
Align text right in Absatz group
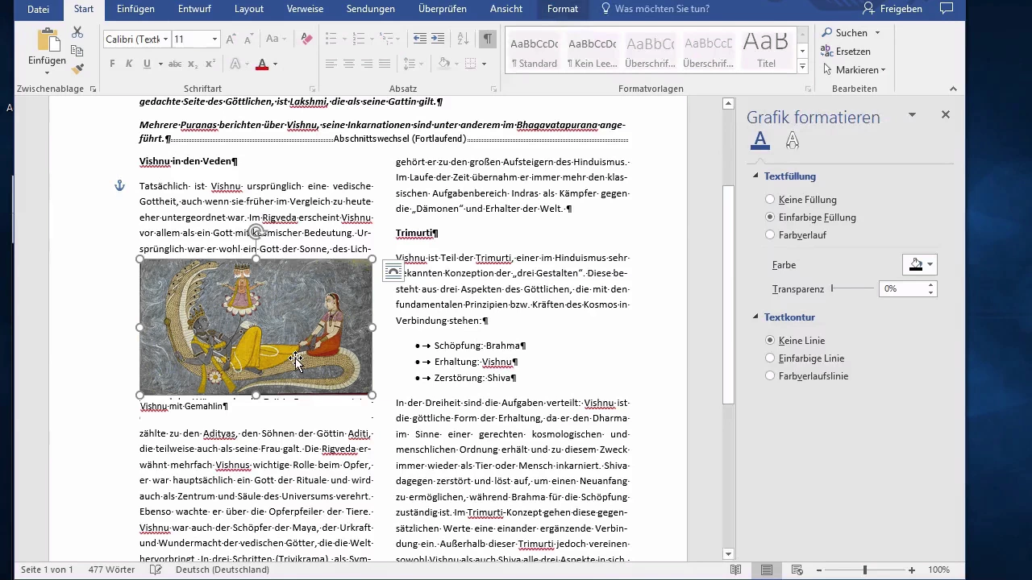point(367,64)
